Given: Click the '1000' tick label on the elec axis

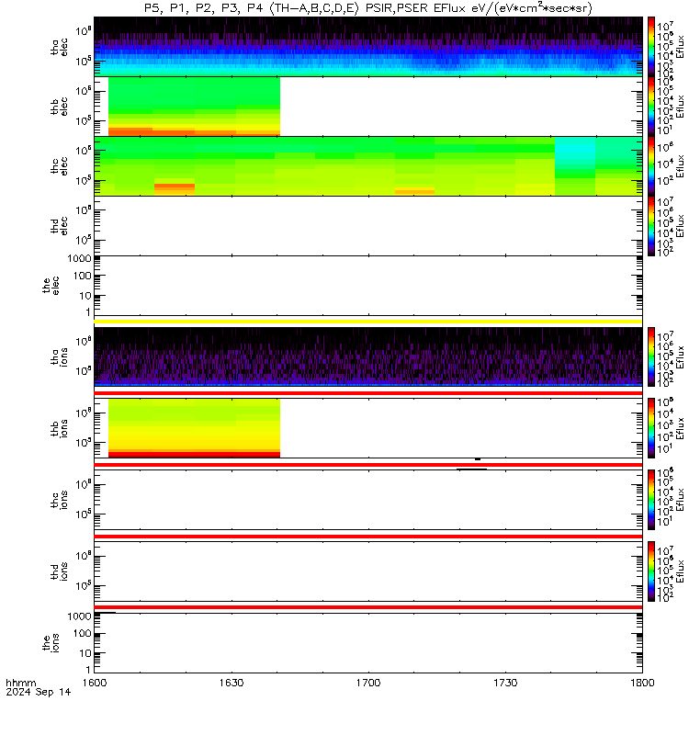Looking at the screenshot, I should coord(79,258).
